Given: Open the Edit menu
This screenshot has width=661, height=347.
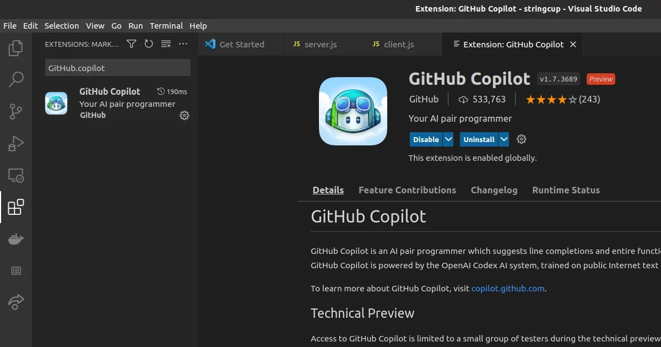Looking at the screenshot, I should 30,26.
